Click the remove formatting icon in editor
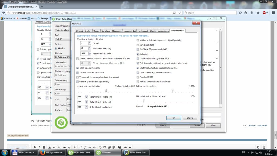 tap(258, 147)
